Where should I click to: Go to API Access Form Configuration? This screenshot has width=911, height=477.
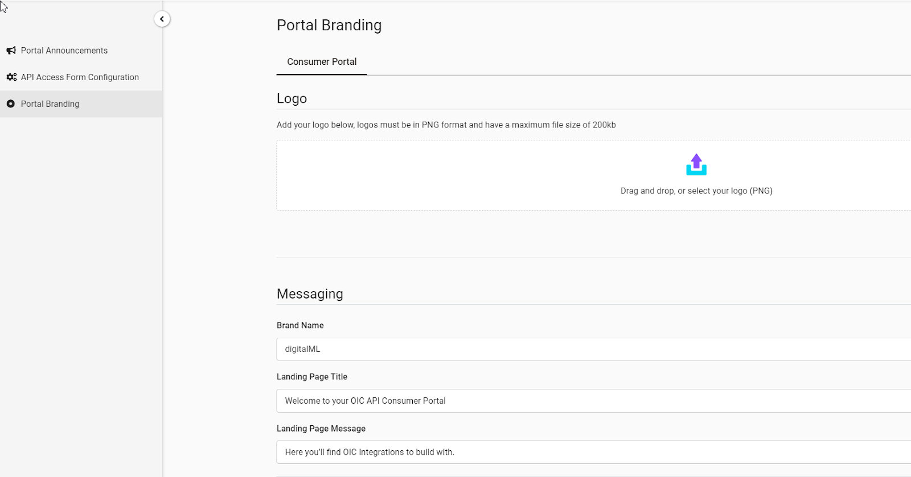[x=80, y=77]
